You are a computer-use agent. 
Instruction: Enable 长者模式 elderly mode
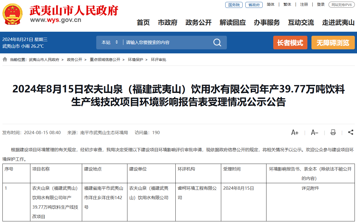coord(290,43)
